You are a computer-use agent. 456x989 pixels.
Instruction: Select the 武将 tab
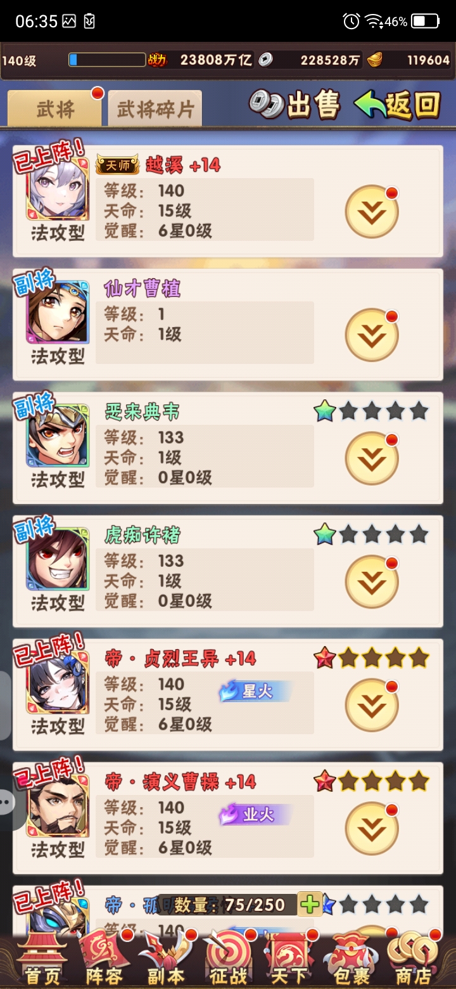point(54,109)
